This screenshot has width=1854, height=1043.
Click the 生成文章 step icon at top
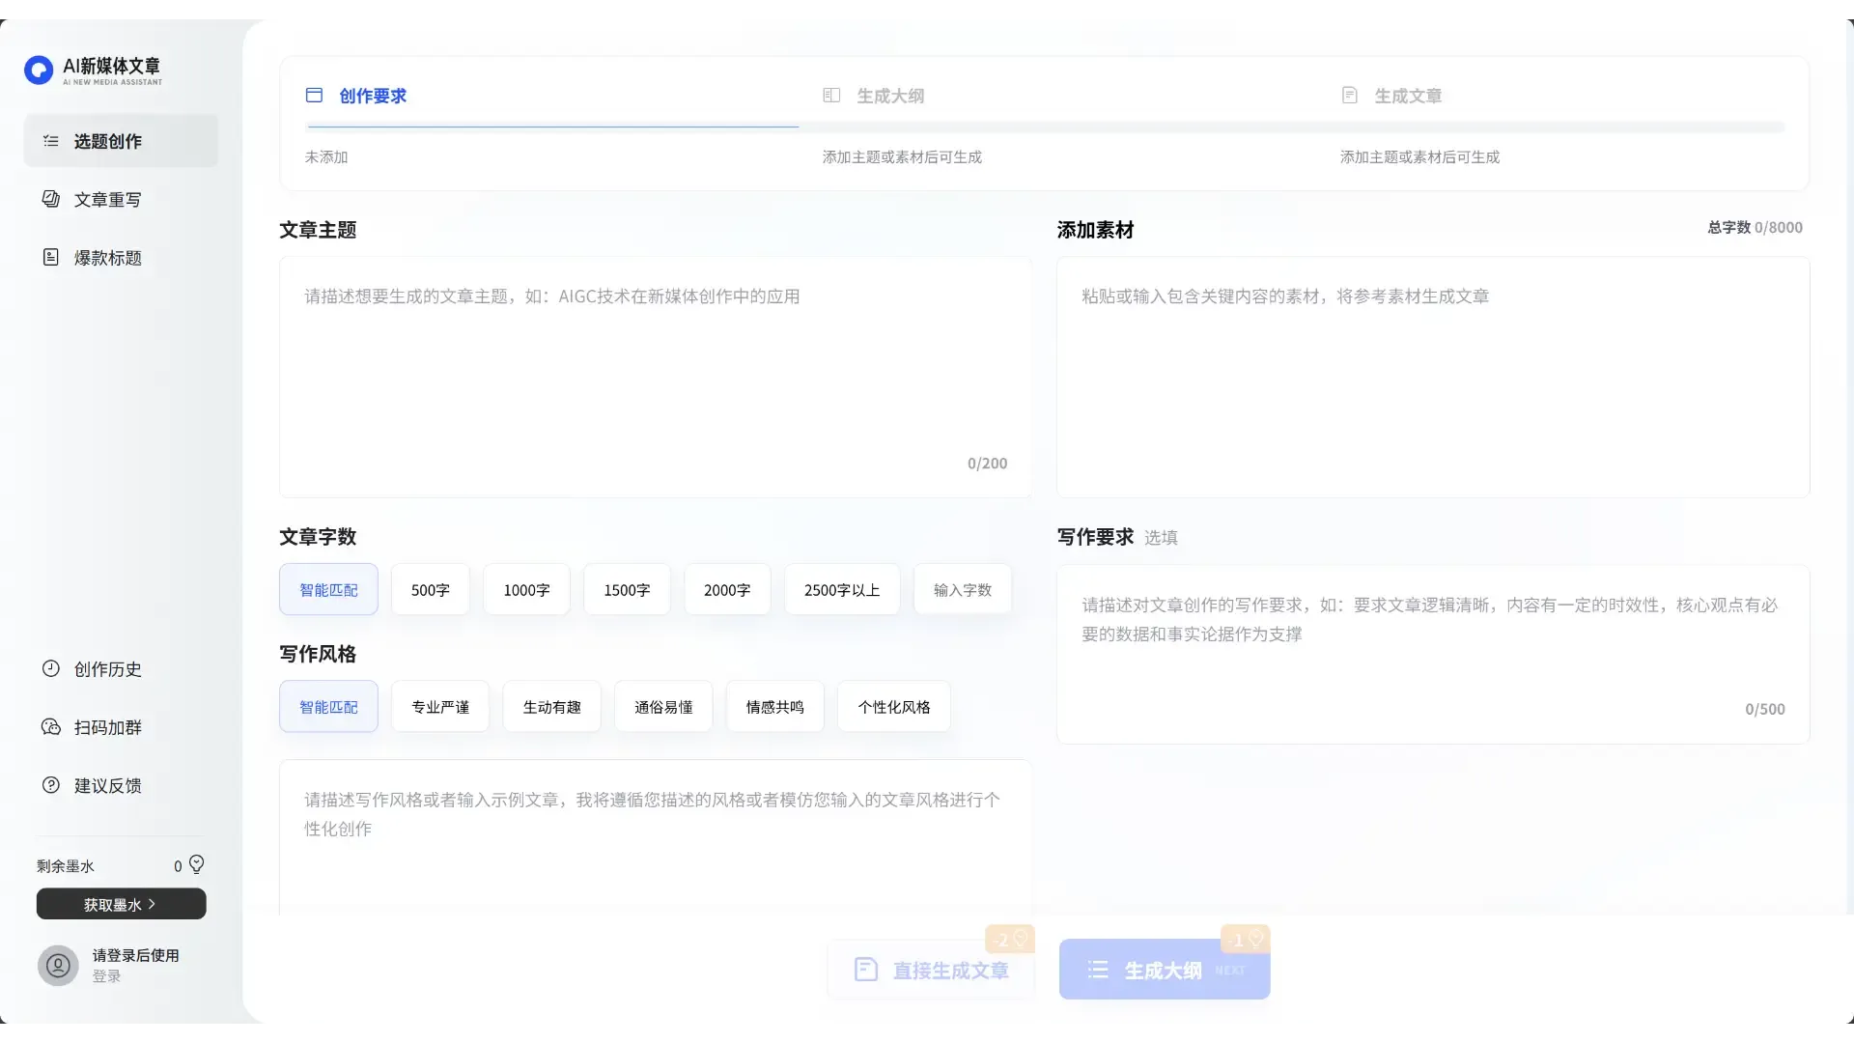1350,95
